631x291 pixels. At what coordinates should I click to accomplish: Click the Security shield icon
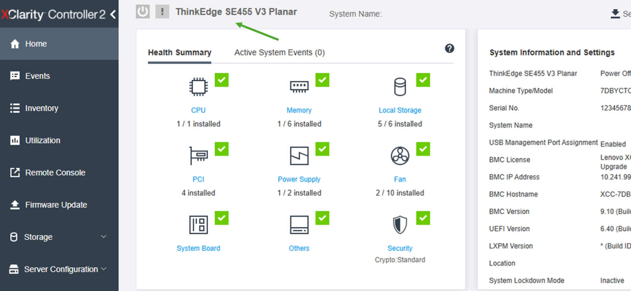[x=400, y=225]
